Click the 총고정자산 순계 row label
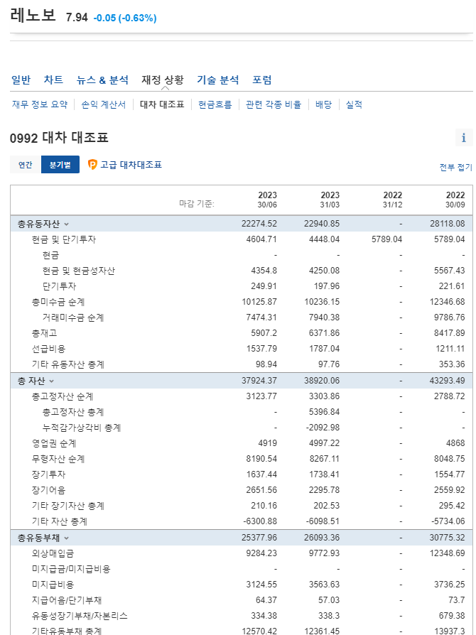This screenshot has height=635, width=476. point(63,396)
